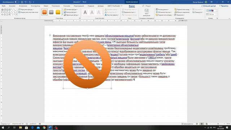The height and width of the screenshot is (130, 231).
Task: Open the Макет ribbon tab
Action: pyautogui.click(x=46, y=6)
